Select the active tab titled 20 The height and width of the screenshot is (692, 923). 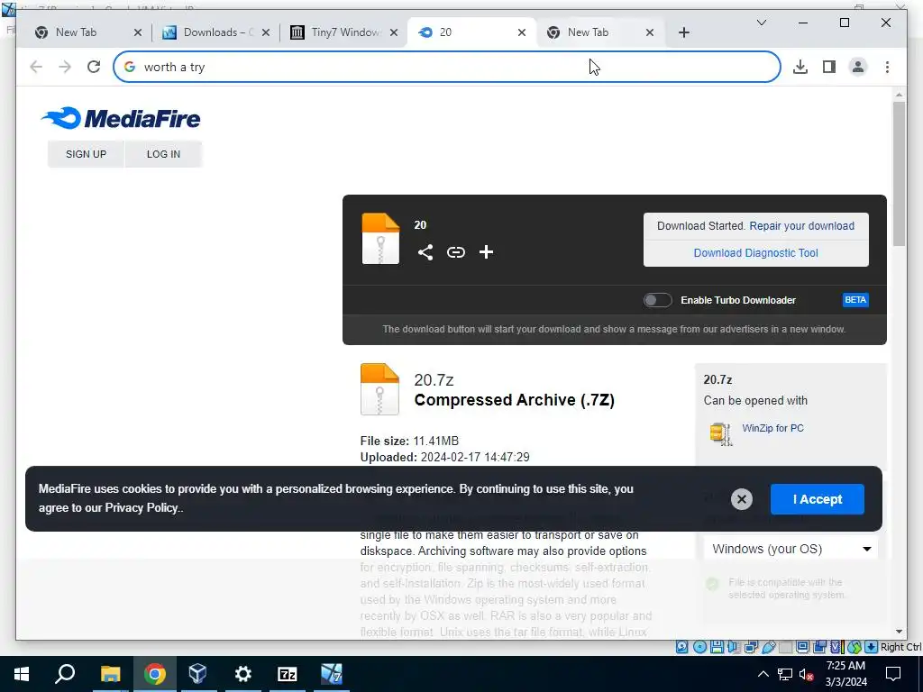click(x=472, y=32)
